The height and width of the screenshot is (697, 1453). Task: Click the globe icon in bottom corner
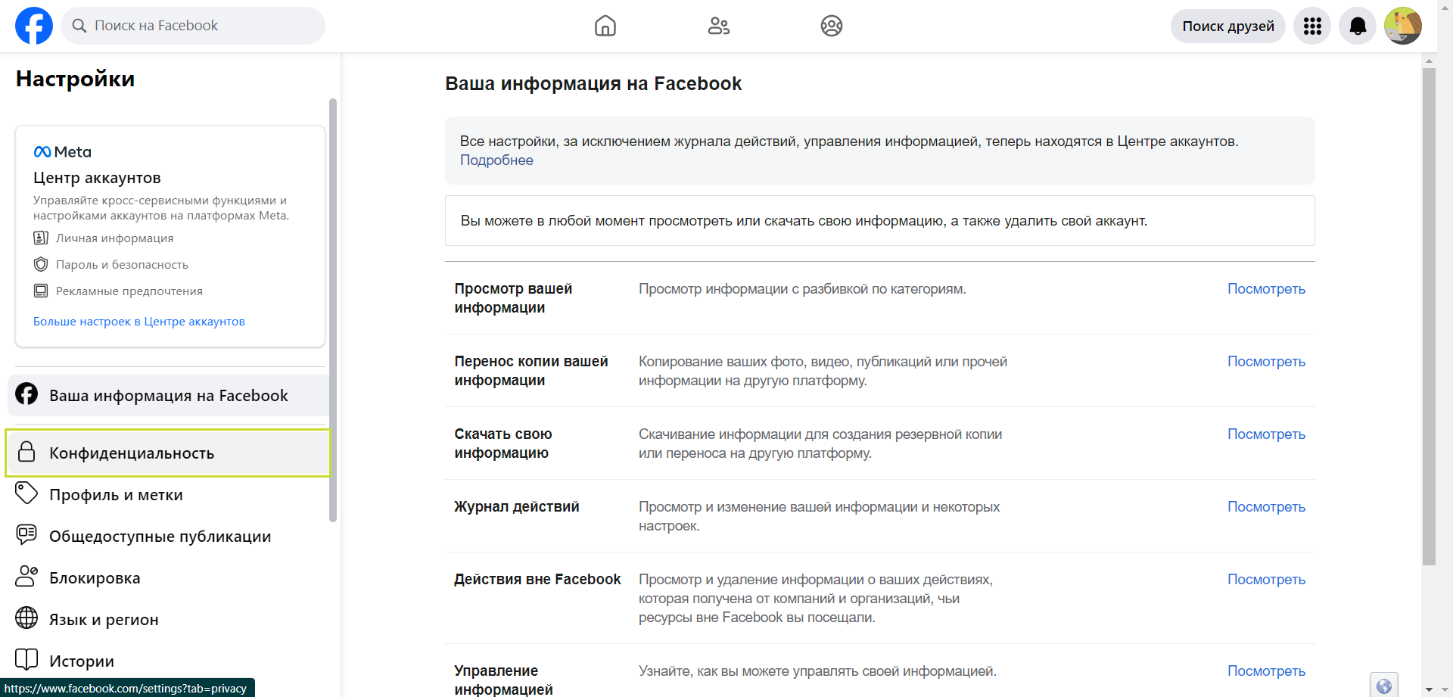1383,686
